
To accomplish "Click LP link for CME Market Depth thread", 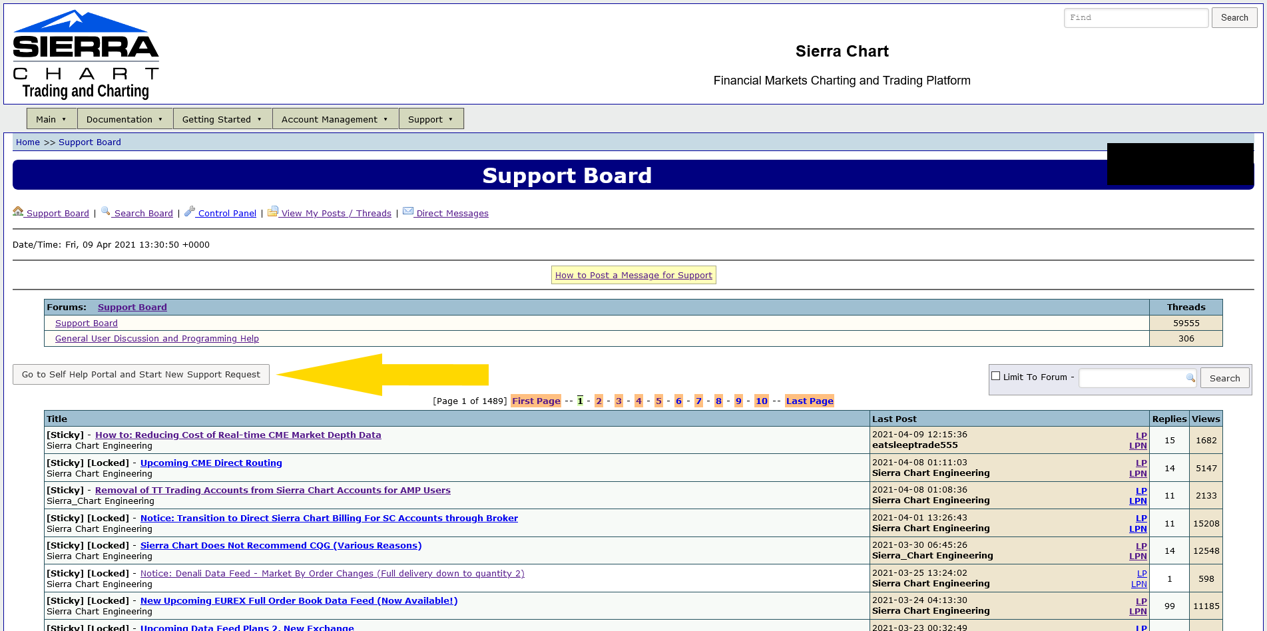I will 1141,436.
